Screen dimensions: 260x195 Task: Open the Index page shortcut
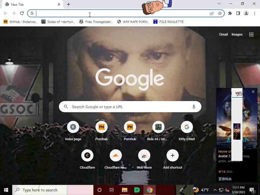click(x=73, y=131)
